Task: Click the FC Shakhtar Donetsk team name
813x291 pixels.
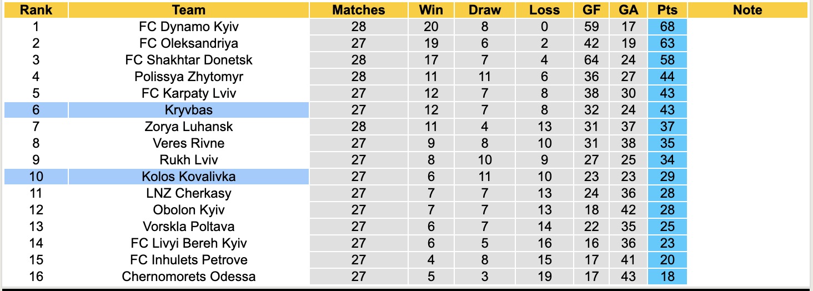Action: pos(189,60)
